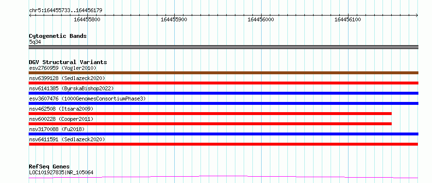The image size is (432, 183).
Task: Click the nsv6411591 (Sedlazeck2020) label
Action: (67, 139)
